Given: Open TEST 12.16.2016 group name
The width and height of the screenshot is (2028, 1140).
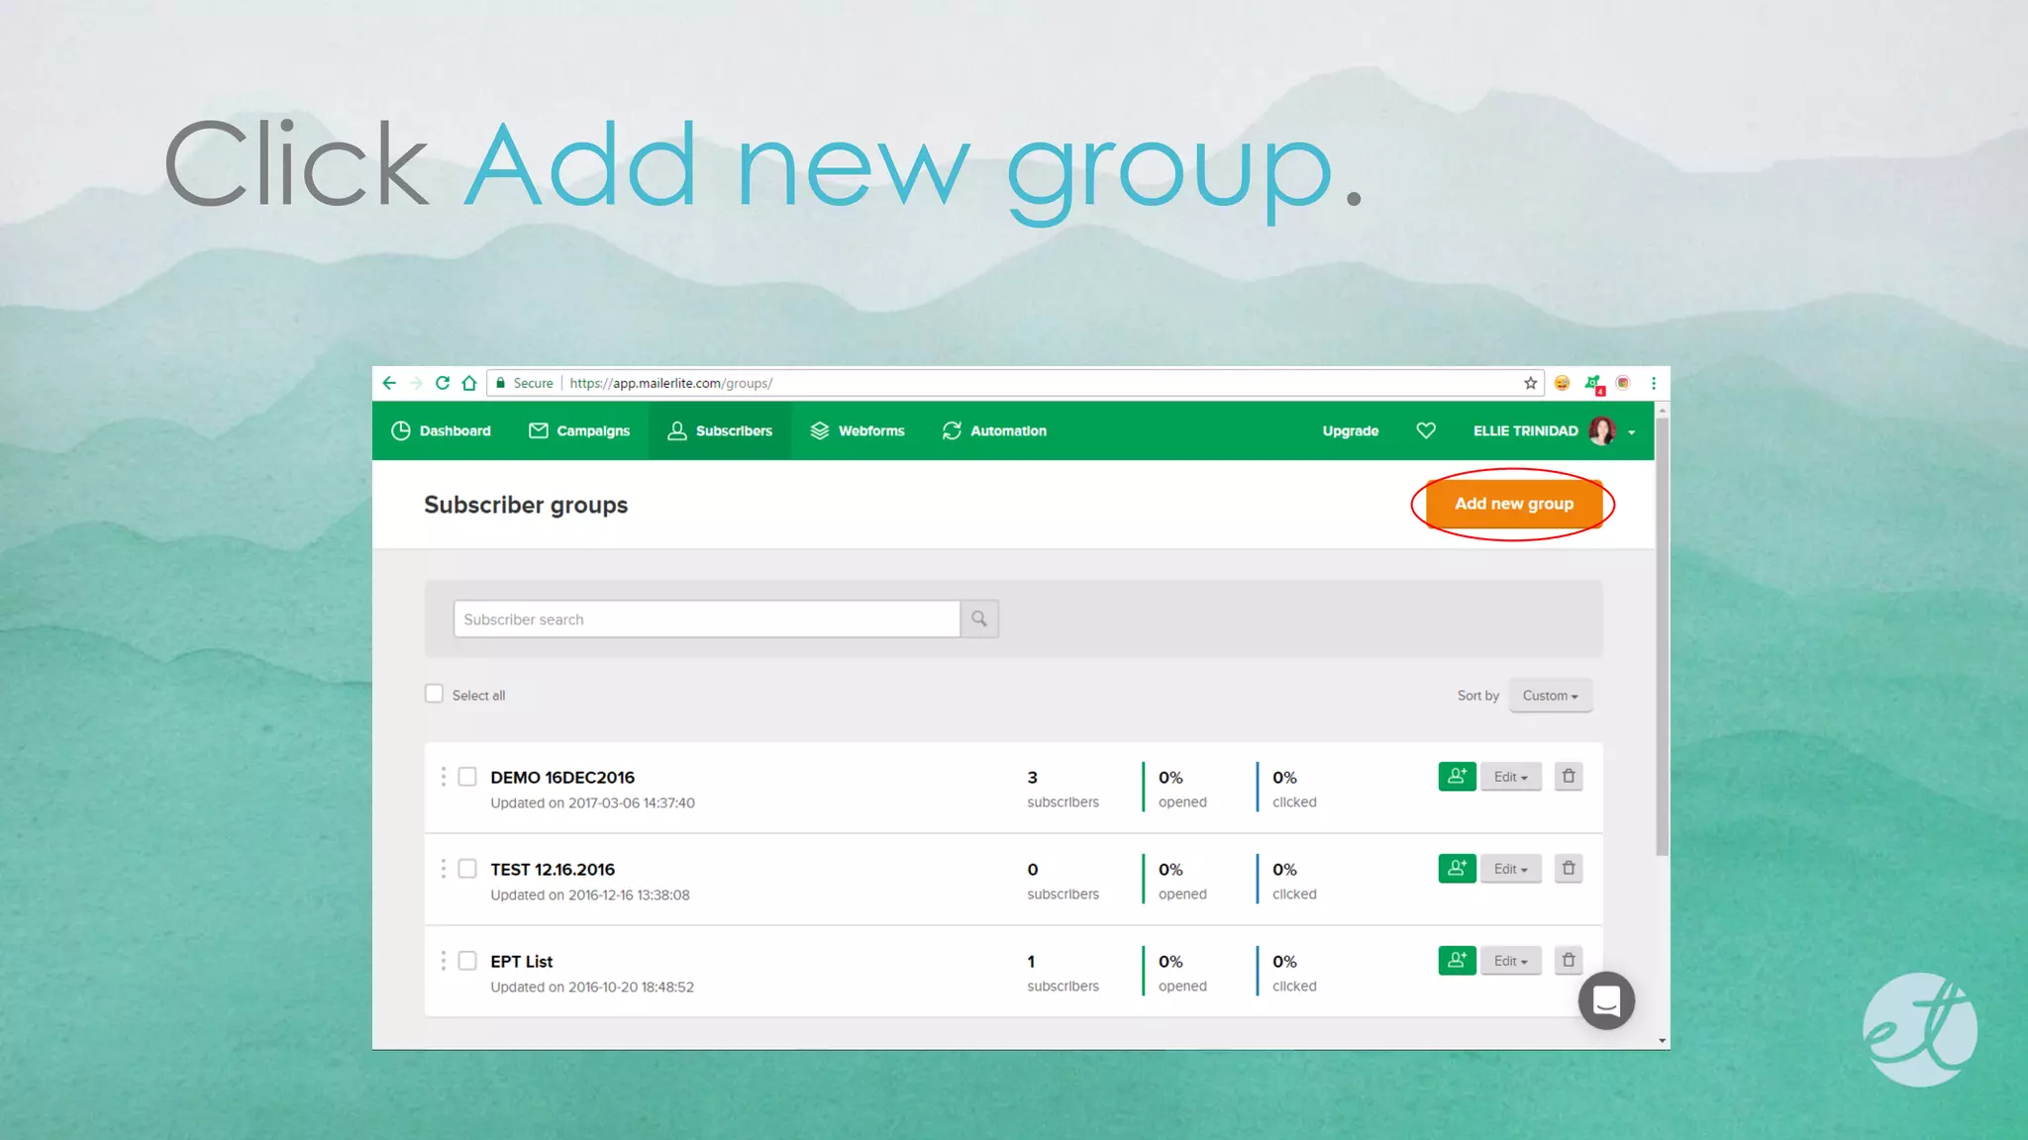Looking at the screenshot, I should point(553,870).
